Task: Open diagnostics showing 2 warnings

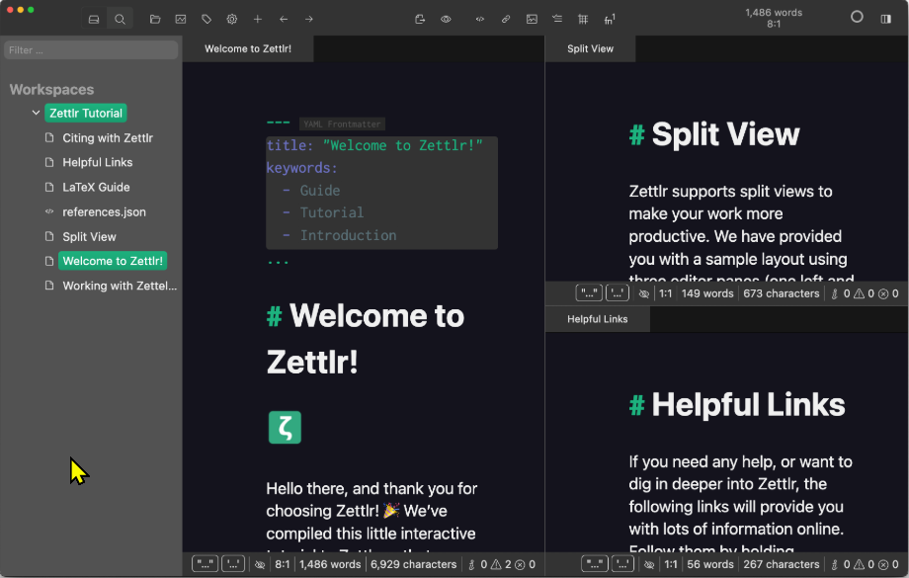Action: click(x=502, y=565)
